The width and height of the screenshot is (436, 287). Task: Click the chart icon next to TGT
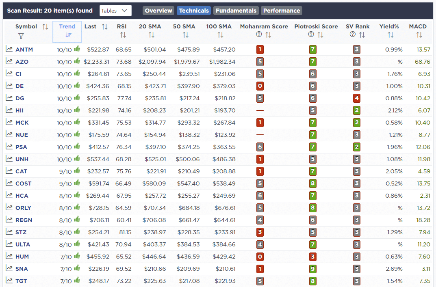point(9,281)
